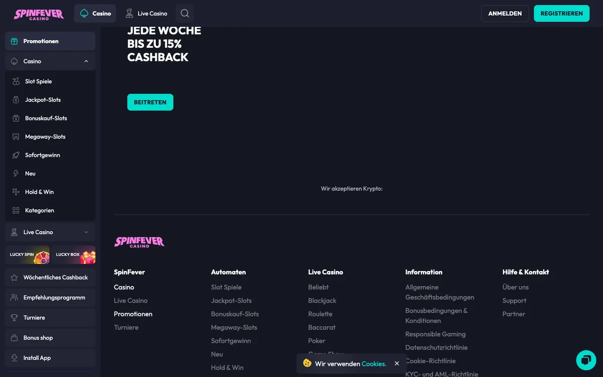The height and width of the screenshot is (377, 603).
Task: Open the live chat support bubble
Action: 586,360
